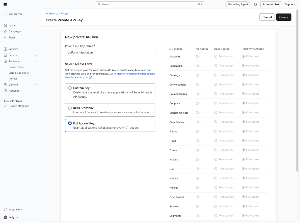Click the Content icon in sidebar
Screen dimensions: 300x223
[x=5, y=85]
